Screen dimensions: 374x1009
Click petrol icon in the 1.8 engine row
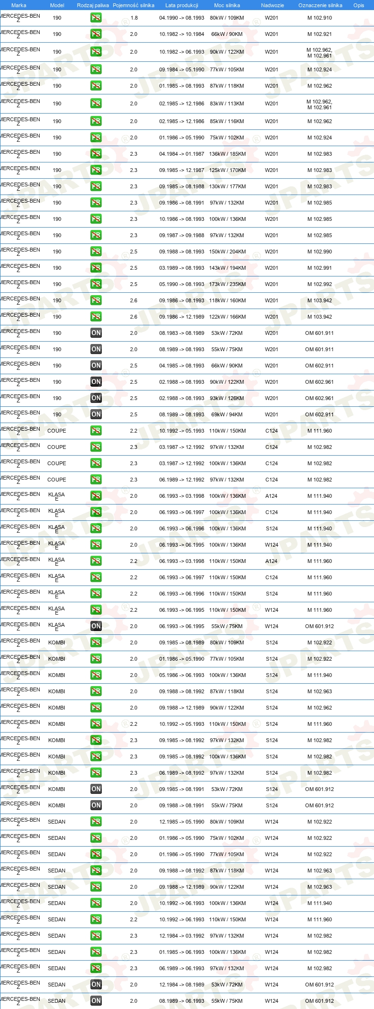pos(96,18)
